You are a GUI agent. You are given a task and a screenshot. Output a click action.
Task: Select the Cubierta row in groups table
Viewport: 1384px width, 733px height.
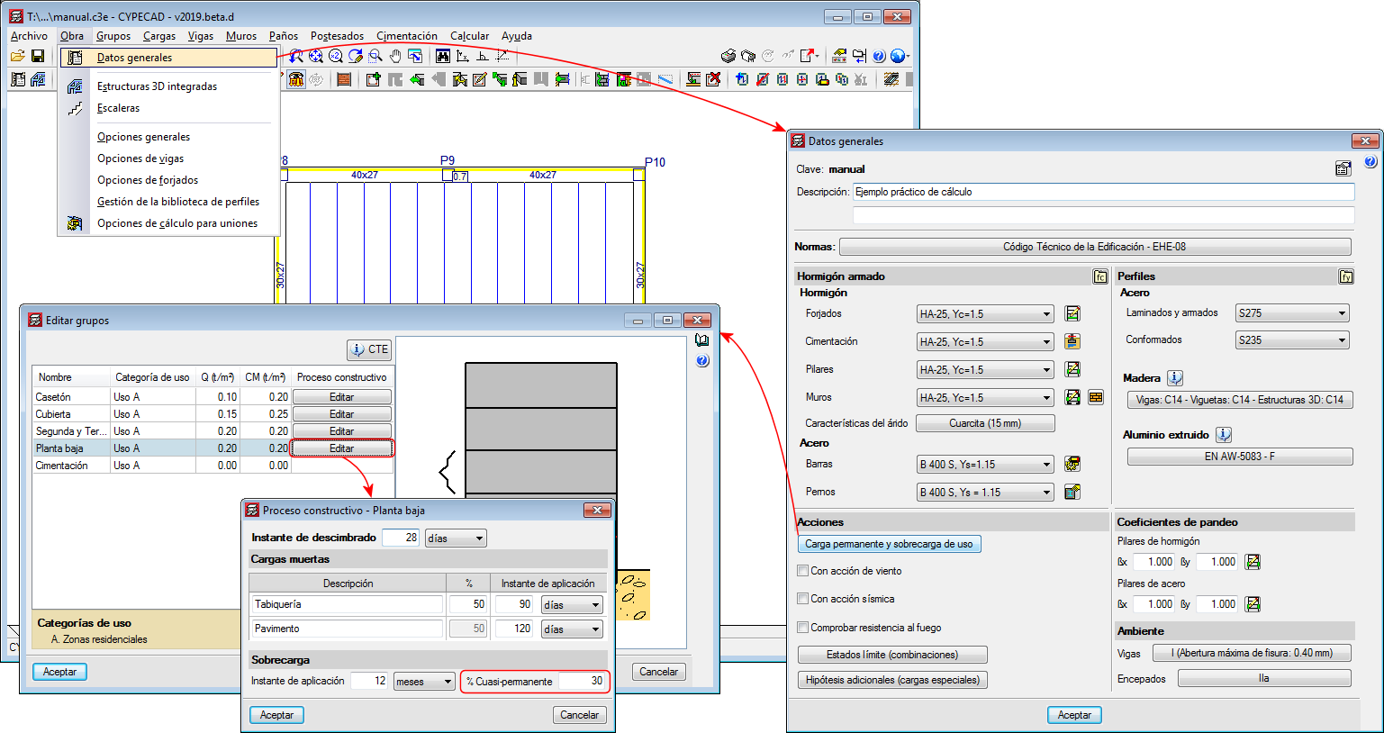[213, 414]
